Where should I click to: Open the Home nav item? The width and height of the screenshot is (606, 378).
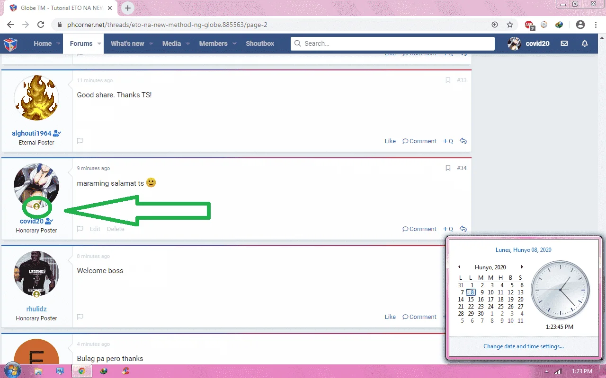[x=43, y=43]
